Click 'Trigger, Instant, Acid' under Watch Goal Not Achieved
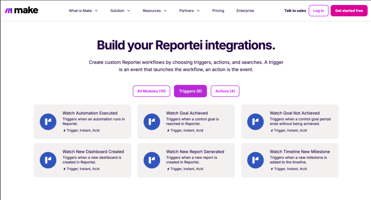Screen dimensions: 371x200 click(x=290, y=130)
